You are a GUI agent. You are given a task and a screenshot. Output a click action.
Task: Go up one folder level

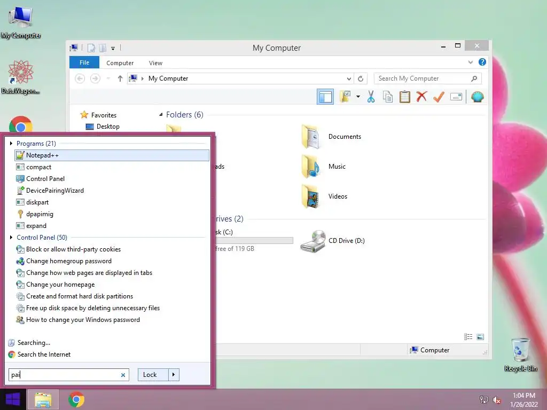click(x=120, y=78)
